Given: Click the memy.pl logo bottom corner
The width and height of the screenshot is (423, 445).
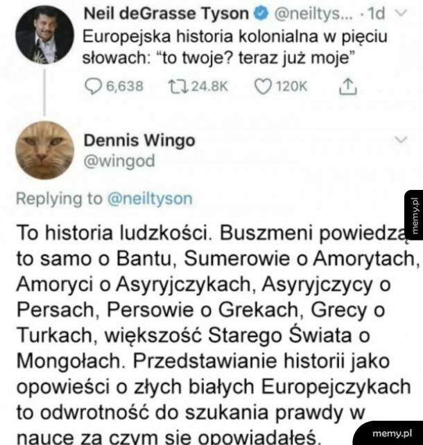Looking at the screenshot, I should pyautogui.click(x=392, y=433).
